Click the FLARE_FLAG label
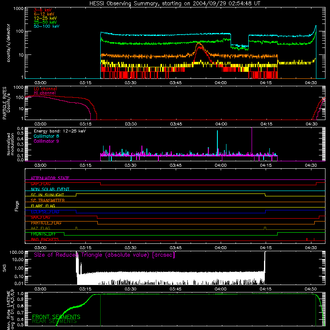The image size is (330, 330). click(43, 206)
